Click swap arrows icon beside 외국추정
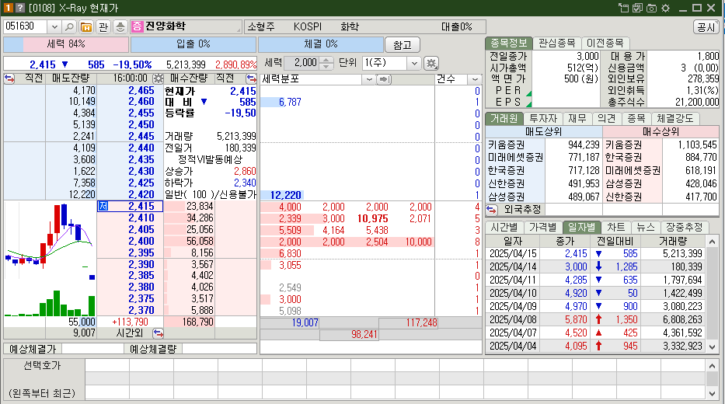This screenshot has height=404, width=725. click(x=492, y=210)
